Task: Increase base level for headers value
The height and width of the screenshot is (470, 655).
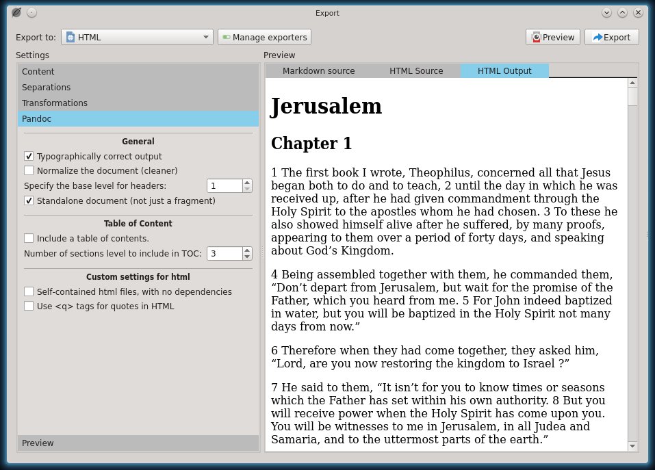Action: point(247,183)
